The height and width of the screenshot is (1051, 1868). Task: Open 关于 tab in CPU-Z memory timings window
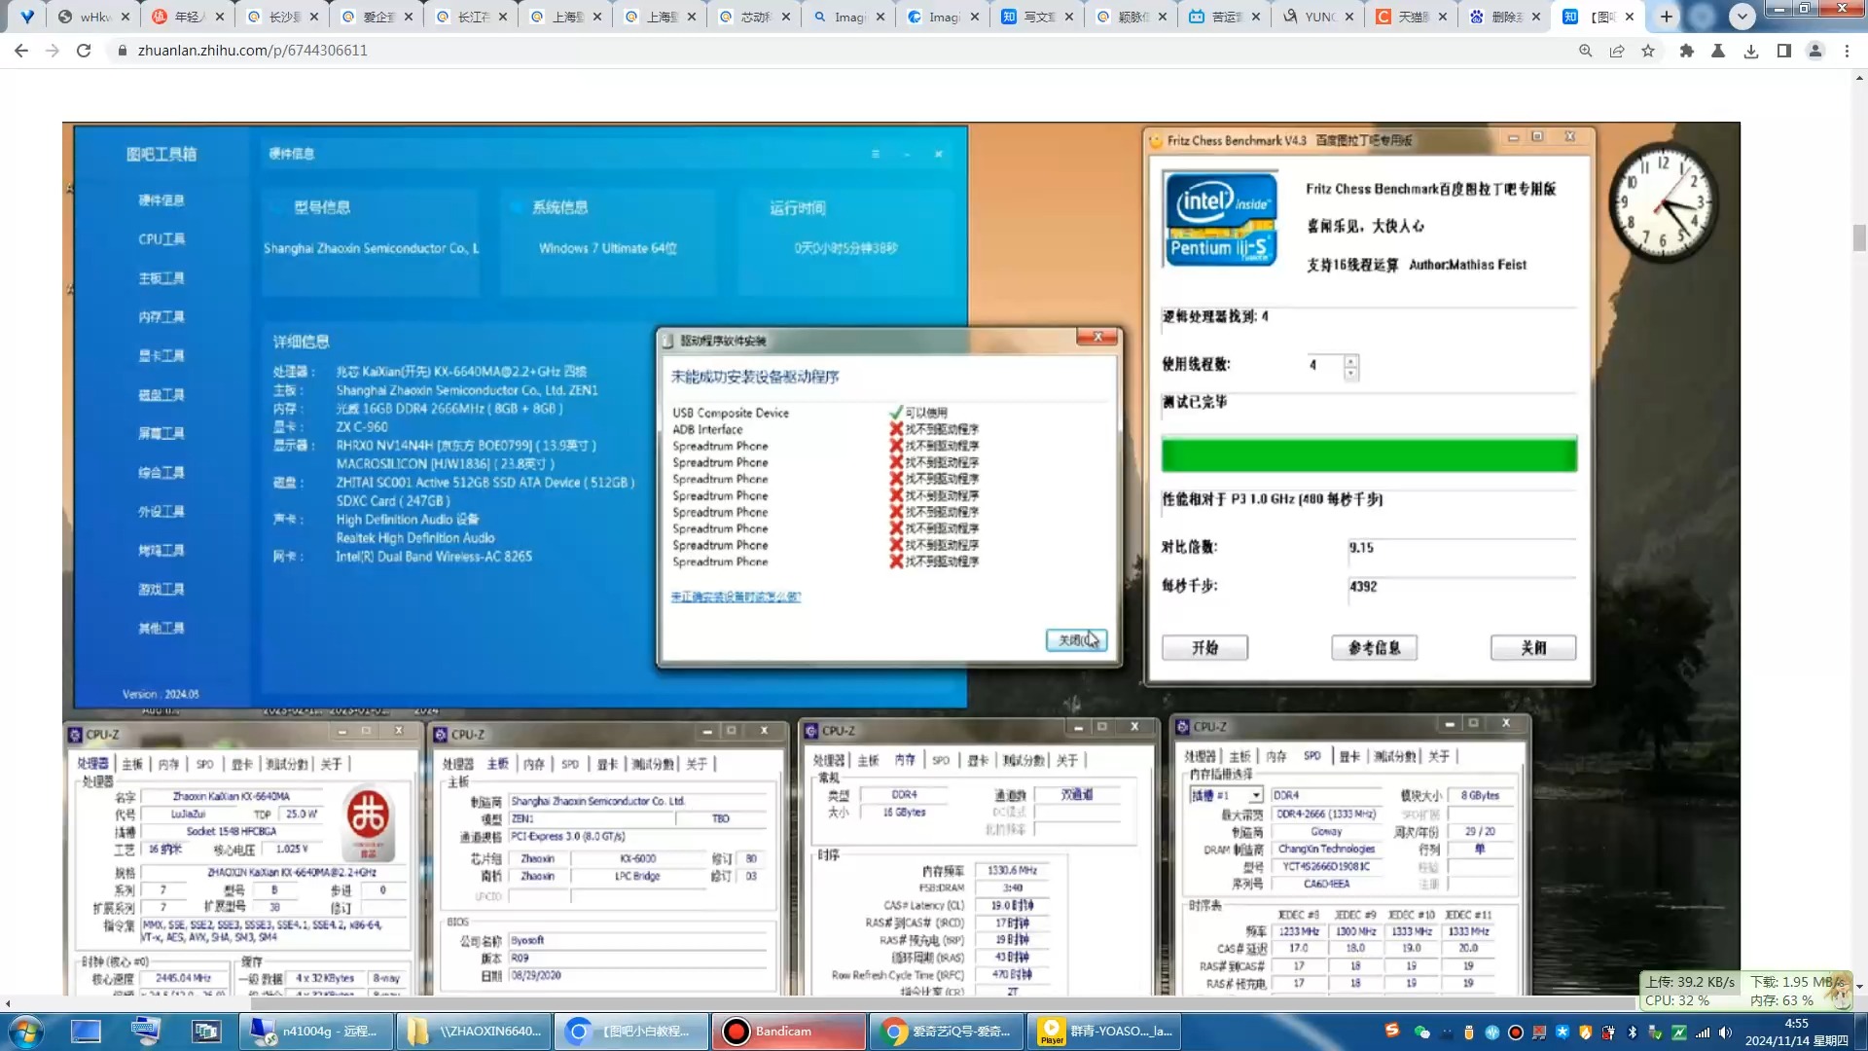[1067, 761]
